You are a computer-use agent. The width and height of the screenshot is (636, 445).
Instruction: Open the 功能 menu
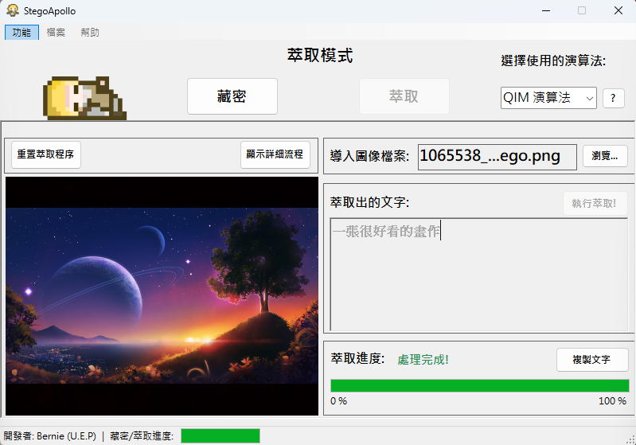(x=21, y=33)
